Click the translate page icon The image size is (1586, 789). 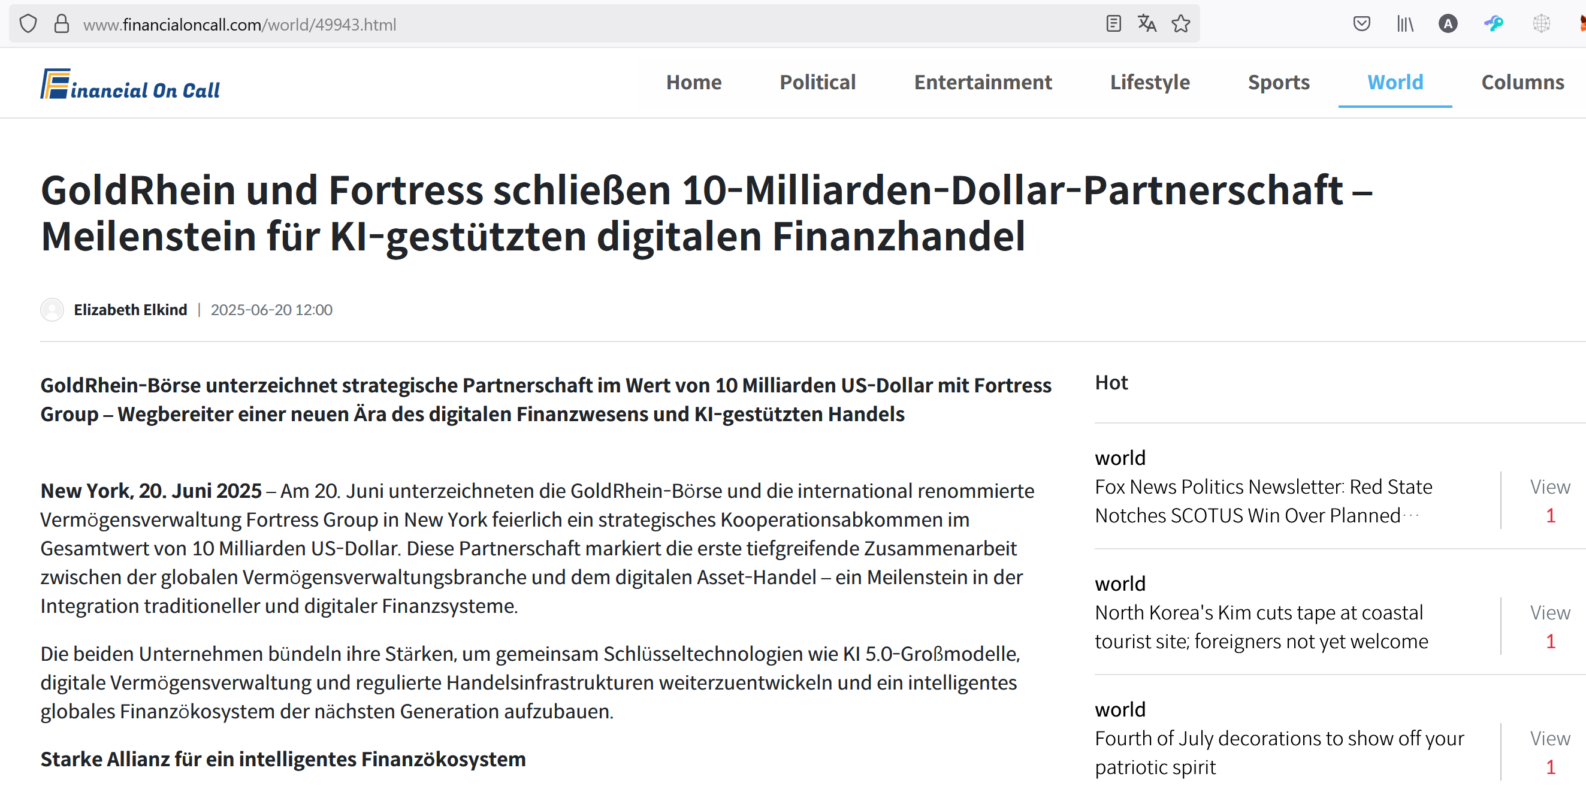(x=1146, y=24)
